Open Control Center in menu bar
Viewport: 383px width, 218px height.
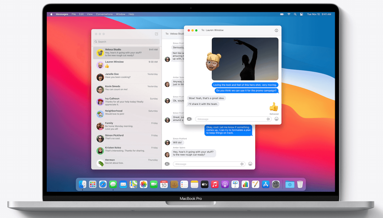point(302,14)
